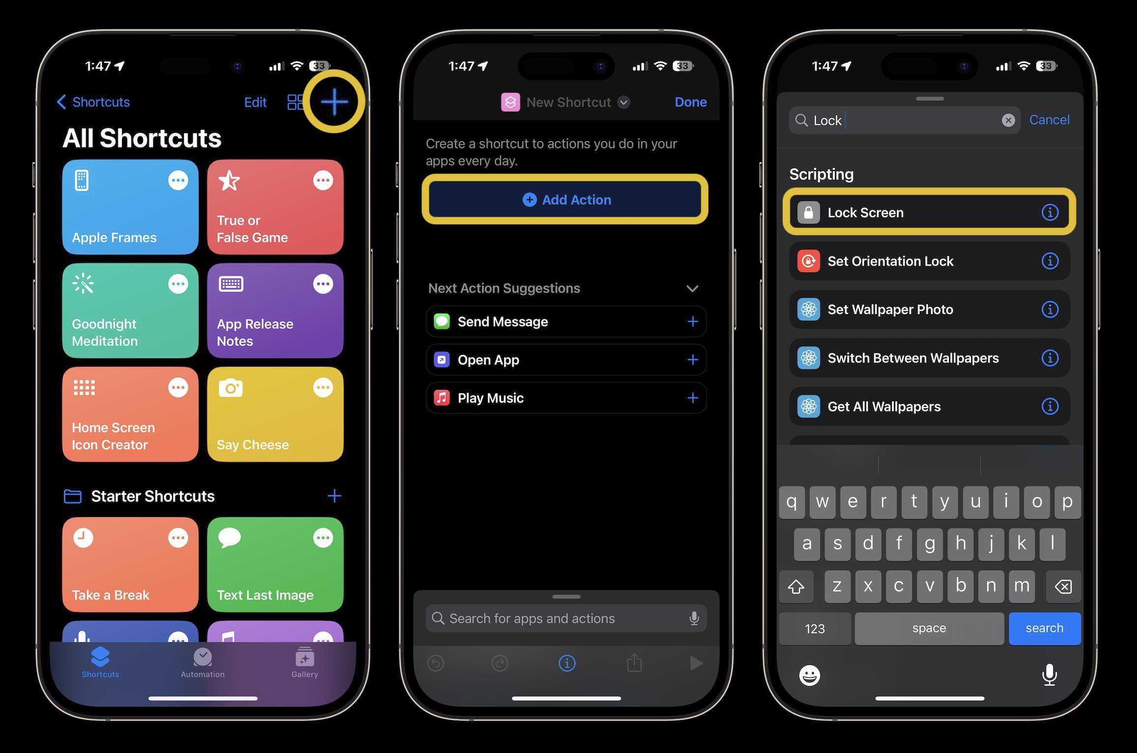
Task: Tap Add Action blue button
Action: [566, 199]
